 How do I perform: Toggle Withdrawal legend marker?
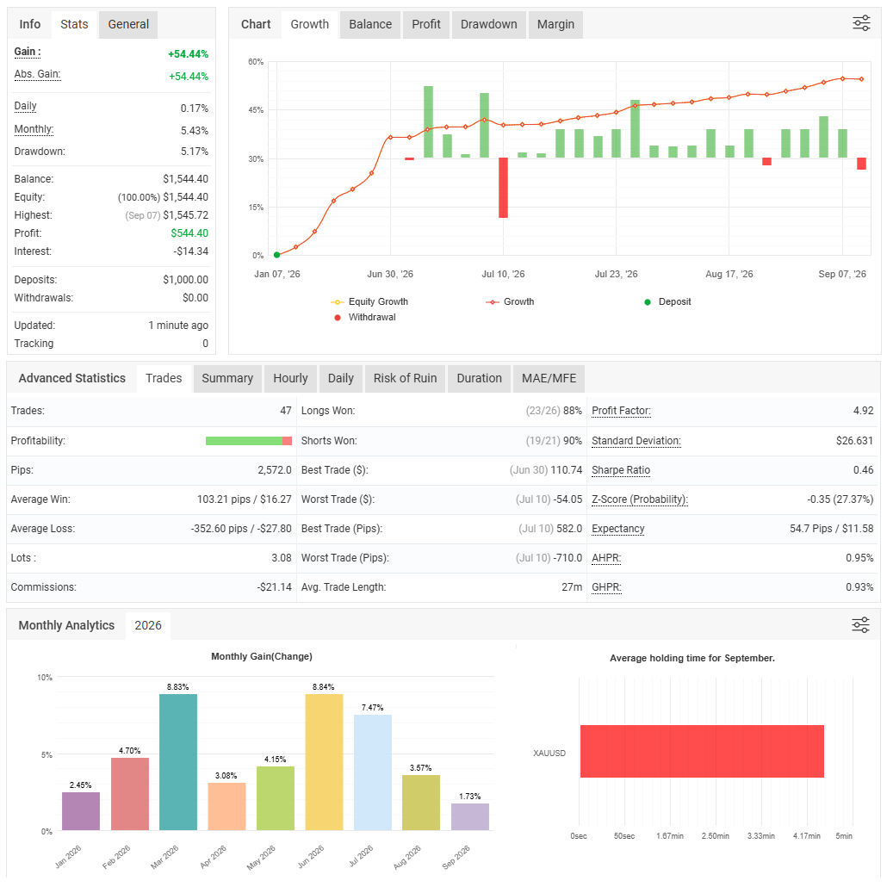pyautogui.click(x=338, y=318)
